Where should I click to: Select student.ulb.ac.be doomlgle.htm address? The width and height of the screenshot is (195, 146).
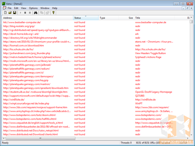(x=35, y=92)
